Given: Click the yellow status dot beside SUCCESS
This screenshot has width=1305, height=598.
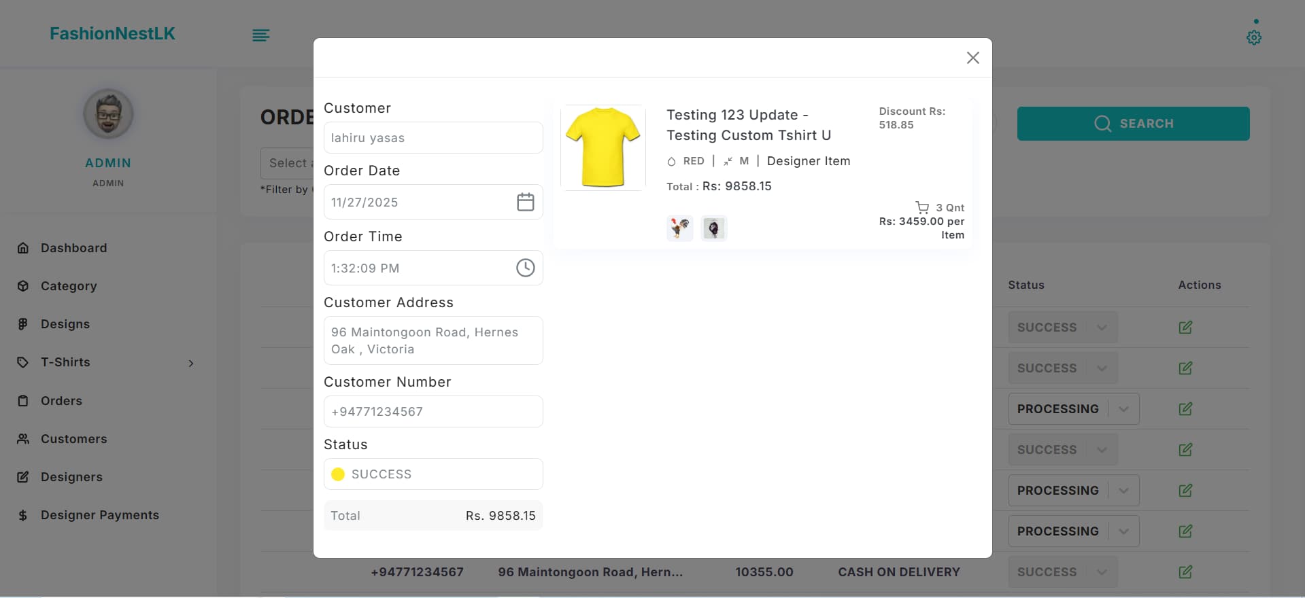Looking at the screenshot, I should point(338,474).
